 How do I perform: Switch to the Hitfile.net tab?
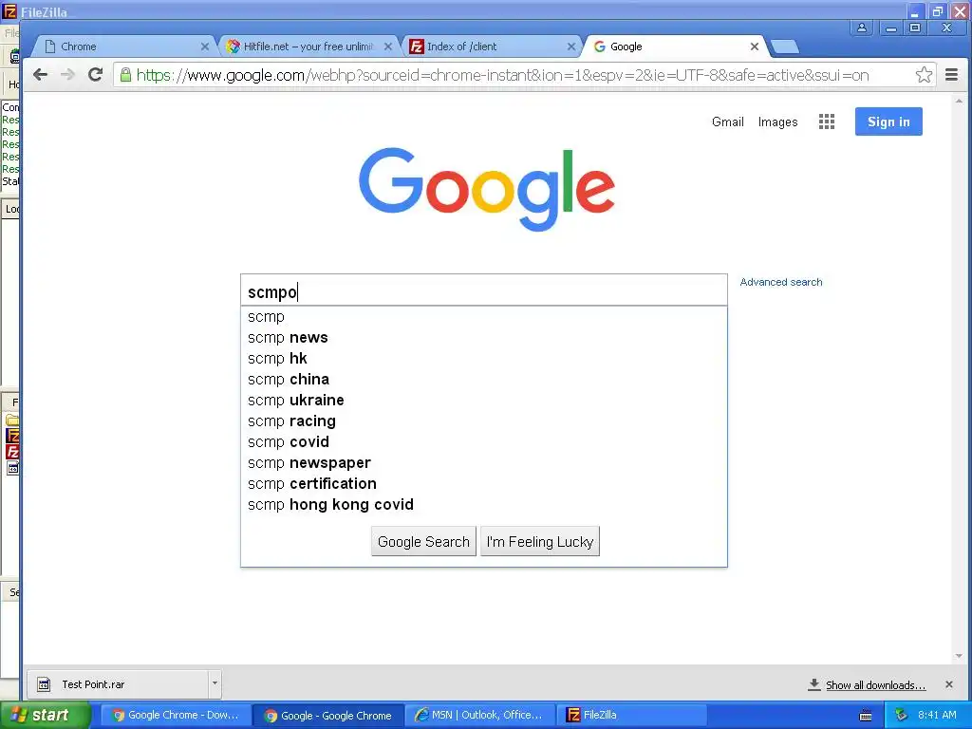[x=308, y=47]
